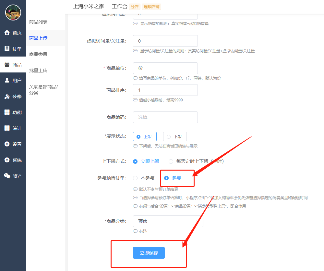Open orders via the clipboard icon
324x271 pixels.
click(x=7, y=48)
